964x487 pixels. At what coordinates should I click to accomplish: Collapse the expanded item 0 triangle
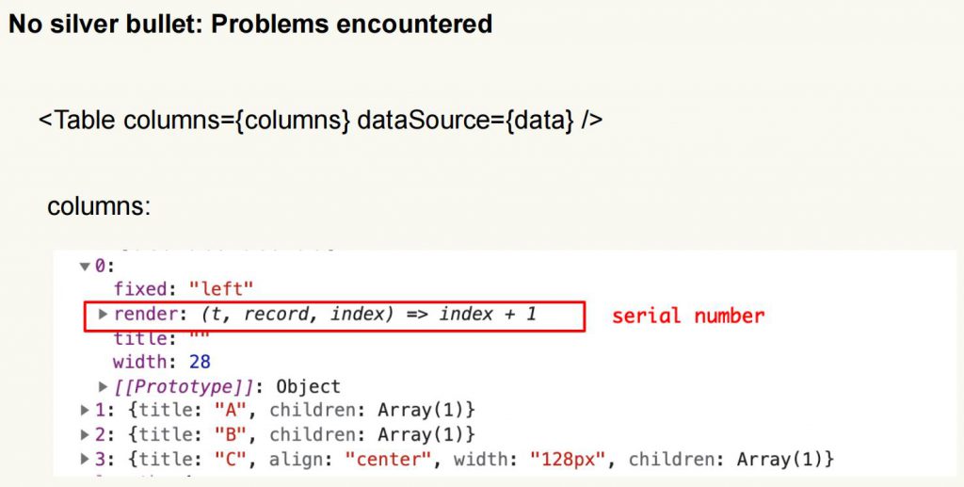86,267
